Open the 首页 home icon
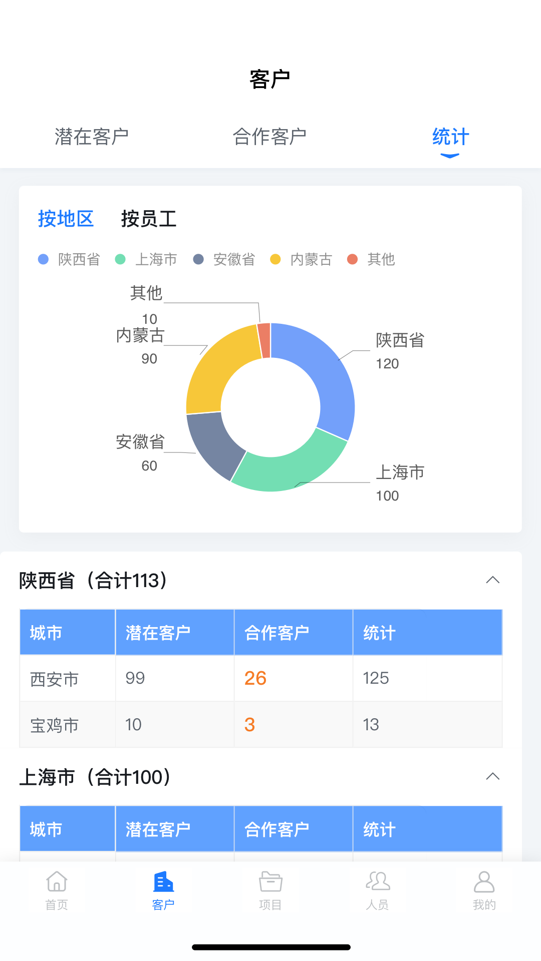Viewport: 541px width, 961px height. (x=57, y=883)
